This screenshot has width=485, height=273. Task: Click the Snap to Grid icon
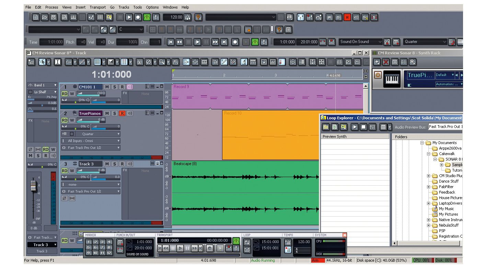(x=97, y=62)
